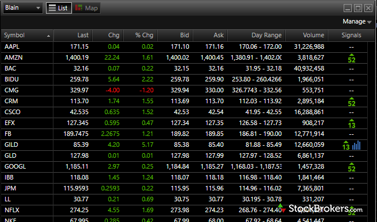The image size is (377, 222).
Task: Select the NFLX symbol row
Action: click(184, 210)
